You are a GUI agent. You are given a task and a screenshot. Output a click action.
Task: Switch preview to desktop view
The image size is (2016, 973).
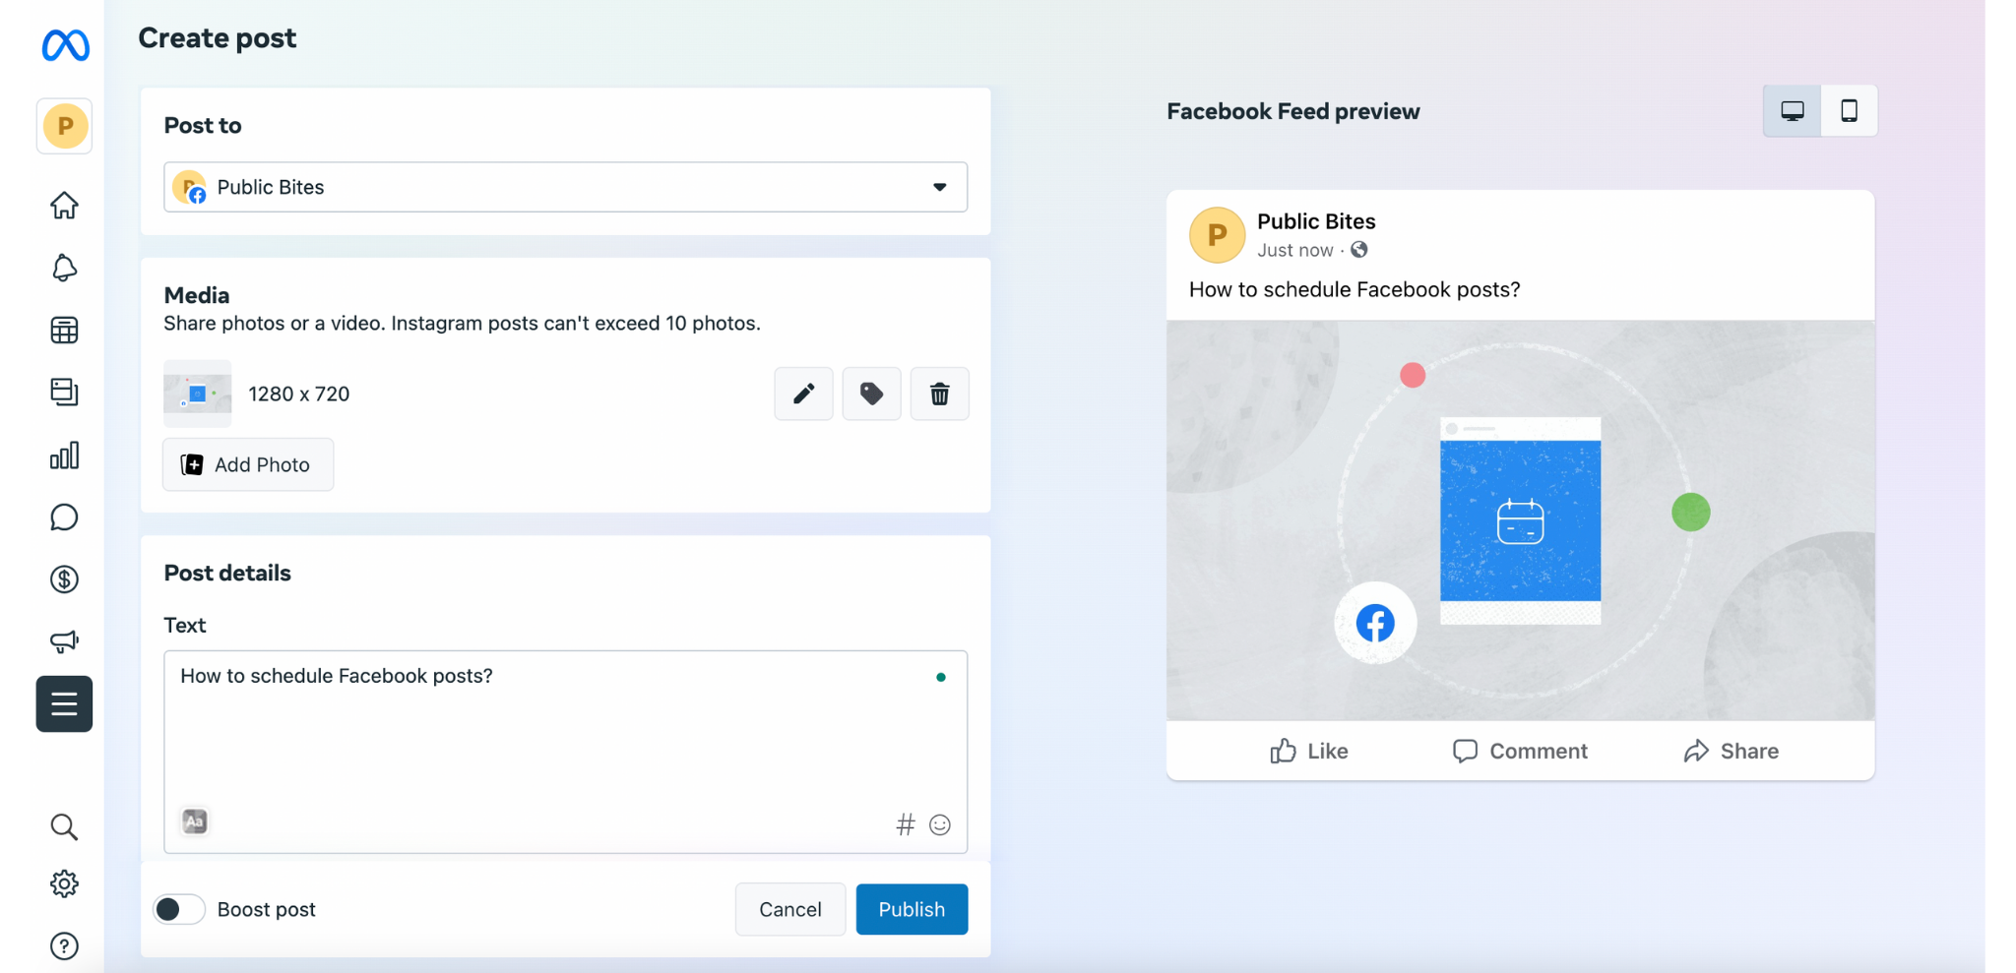point(1792,111)
